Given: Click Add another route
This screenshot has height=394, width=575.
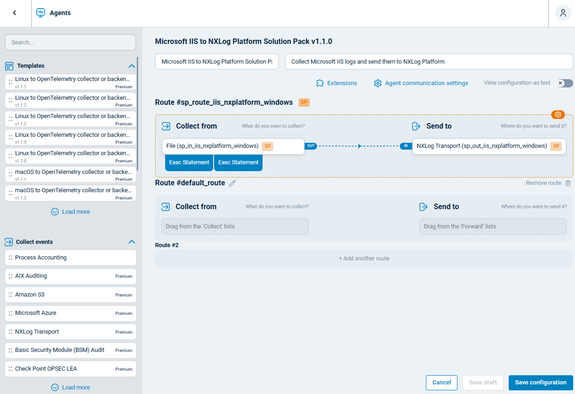Looking at the screenshot, I should click(364, 259).
